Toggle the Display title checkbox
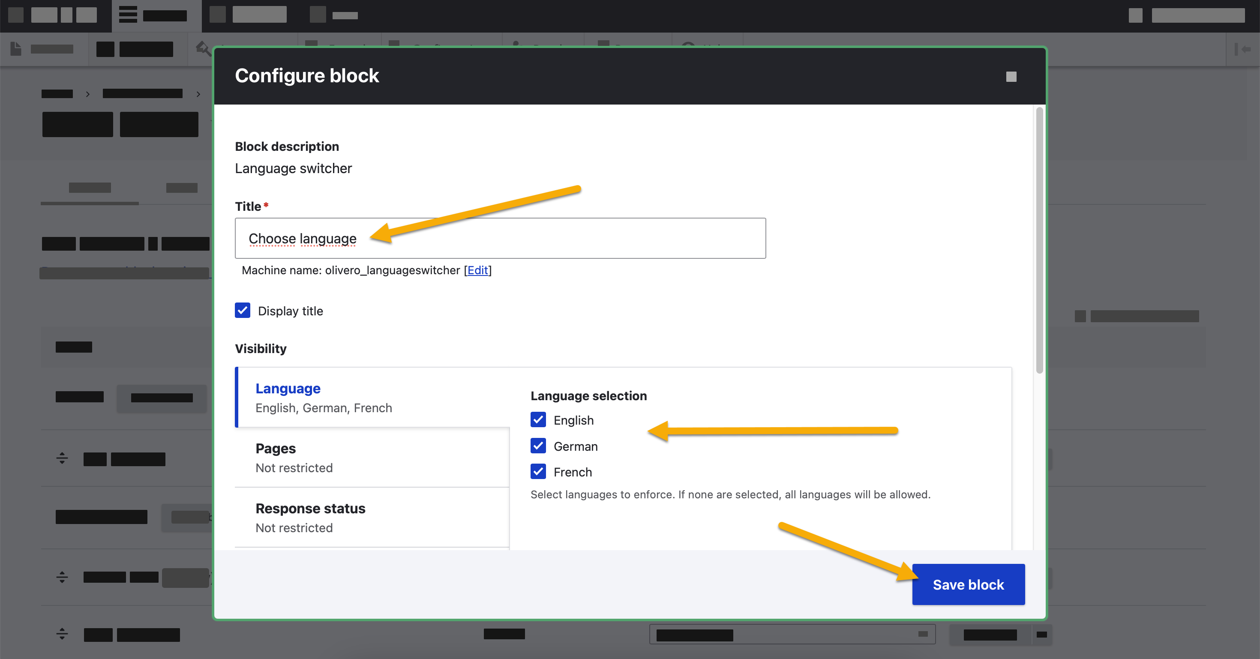The width and height of the screenshot is (1260, 659). tap(243, 311)
